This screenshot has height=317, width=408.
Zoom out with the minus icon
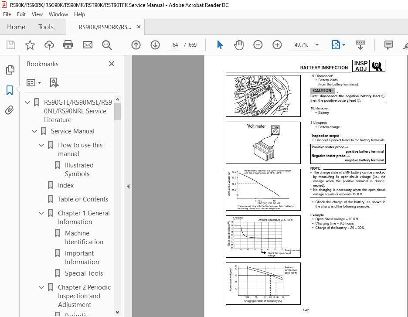pos(258,45)
